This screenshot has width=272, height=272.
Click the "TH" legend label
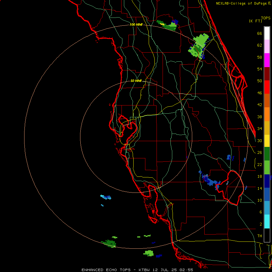pos(260,236)
